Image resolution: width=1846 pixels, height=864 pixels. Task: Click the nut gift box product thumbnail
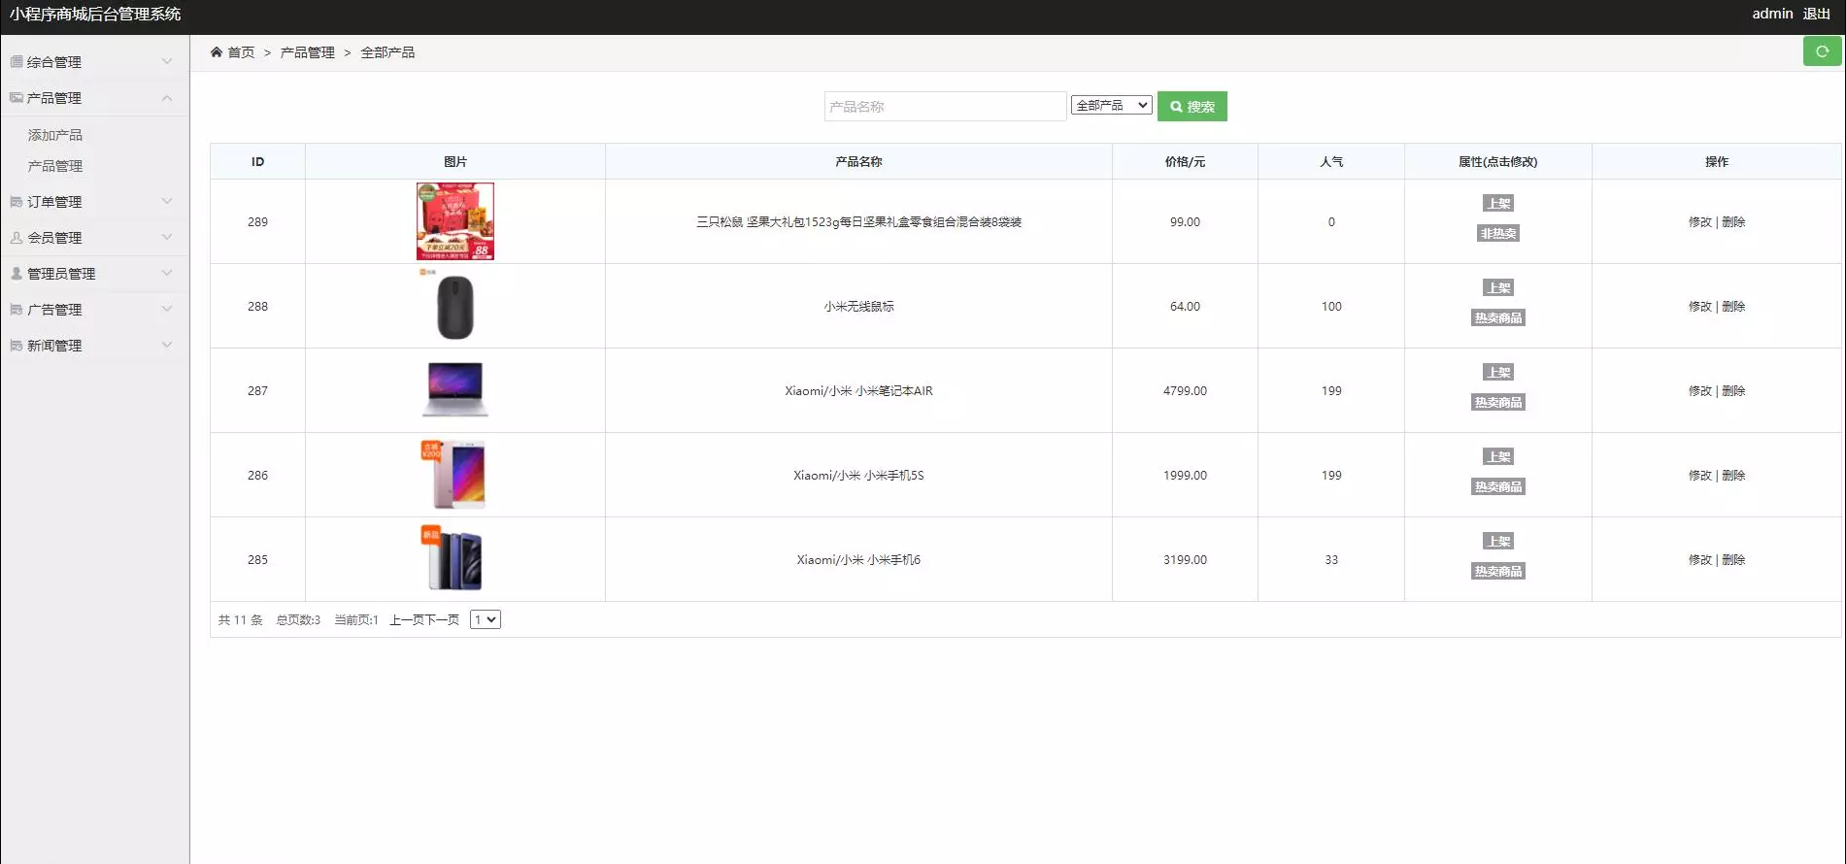coord(455,221)
